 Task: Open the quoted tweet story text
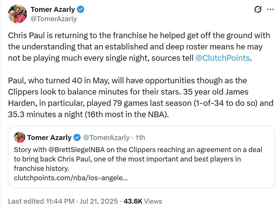[138, 159]
